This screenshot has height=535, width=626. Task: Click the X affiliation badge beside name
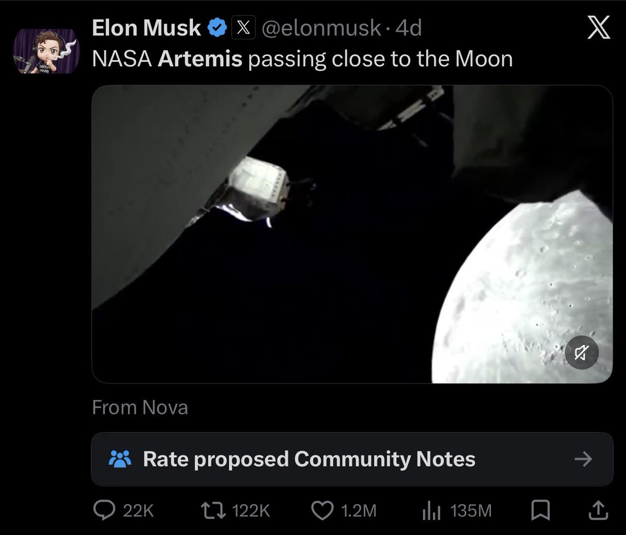[243, 29]
